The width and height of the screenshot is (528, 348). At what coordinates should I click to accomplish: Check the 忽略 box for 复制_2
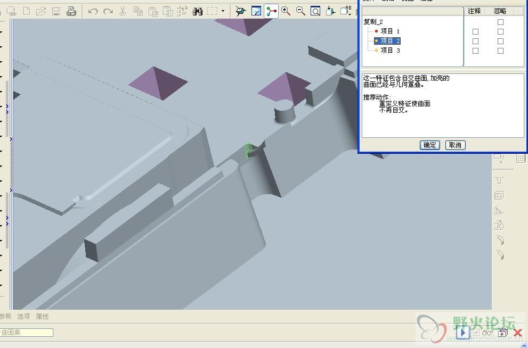click(x=500, y=22)
